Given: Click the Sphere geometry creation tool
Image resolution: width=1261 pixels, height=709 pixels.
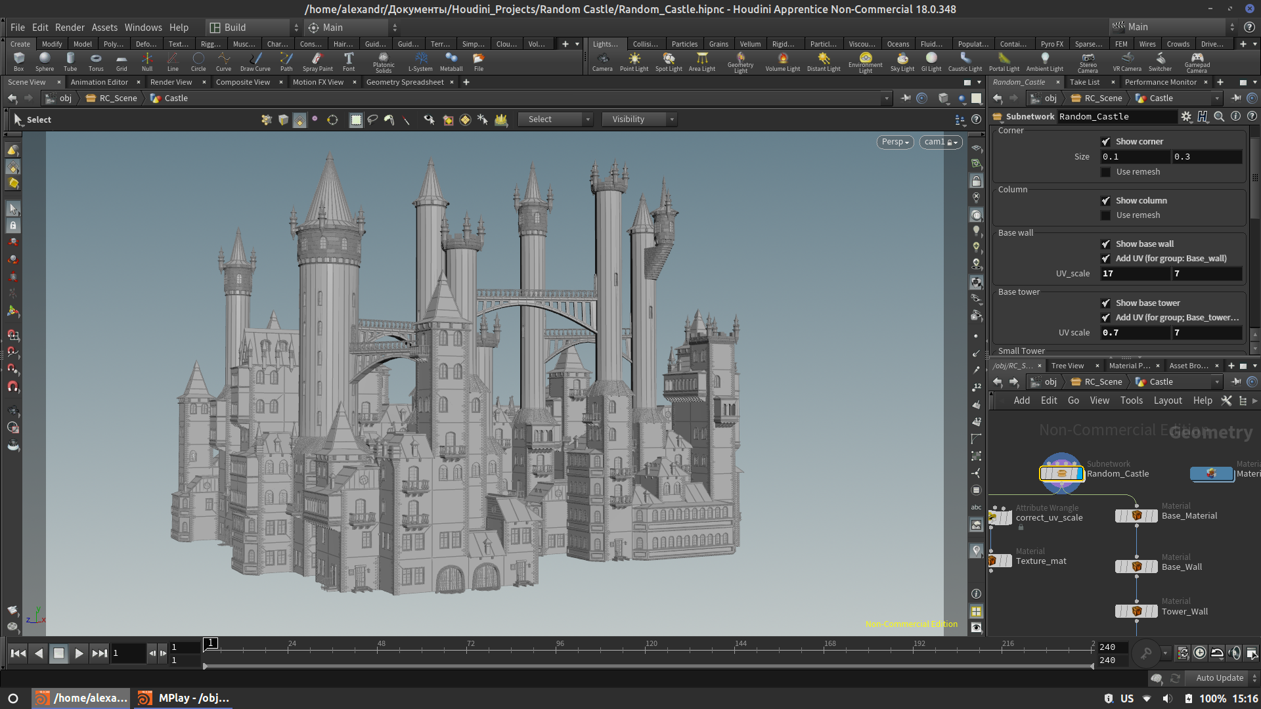Looking at the screenshot, I should click(x=44, y=59).
